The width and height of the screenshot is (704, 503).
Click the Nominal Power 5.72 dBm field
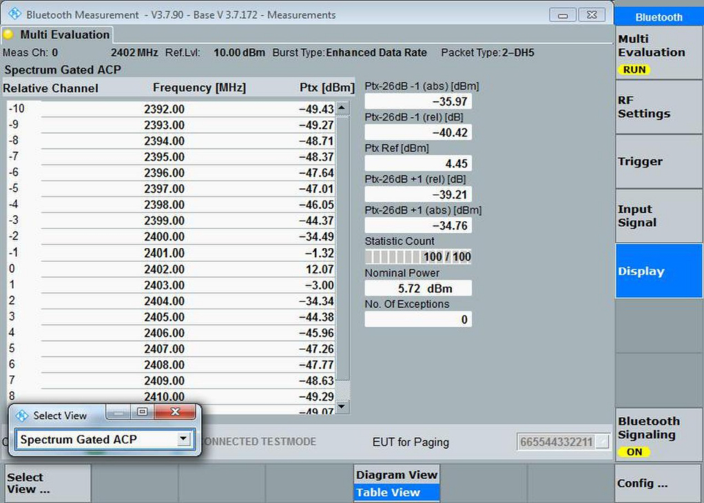click(x=417, y=288)
